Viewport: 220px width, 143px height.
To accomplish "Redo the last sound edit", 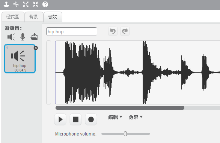I will tap(125, 31).
